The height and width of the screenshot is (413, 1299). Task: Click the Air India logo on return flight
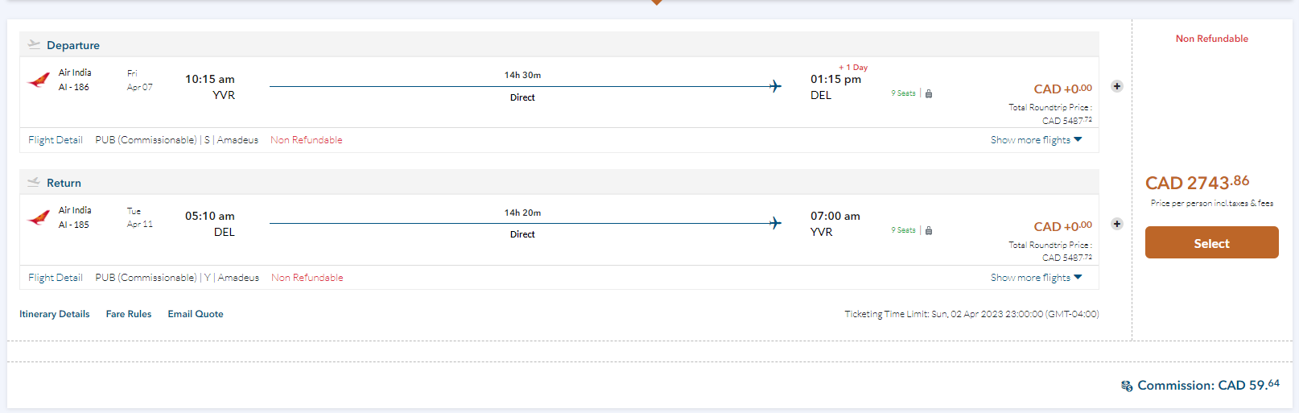click(39, 217)
